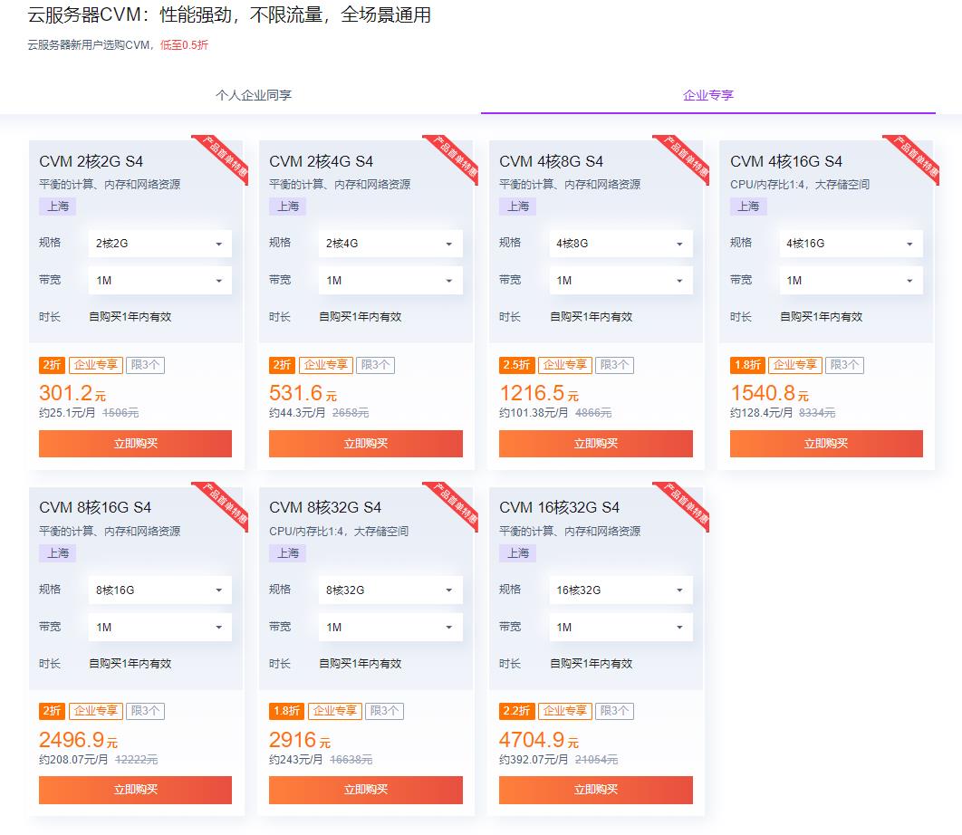Select the CVM 4核16G S4 card title
Viewport: 962px width, 835px height.
pyautogui.click(x=786, y=161)
